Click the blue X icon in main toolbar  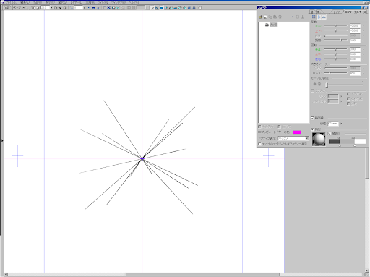coord(108,8)
